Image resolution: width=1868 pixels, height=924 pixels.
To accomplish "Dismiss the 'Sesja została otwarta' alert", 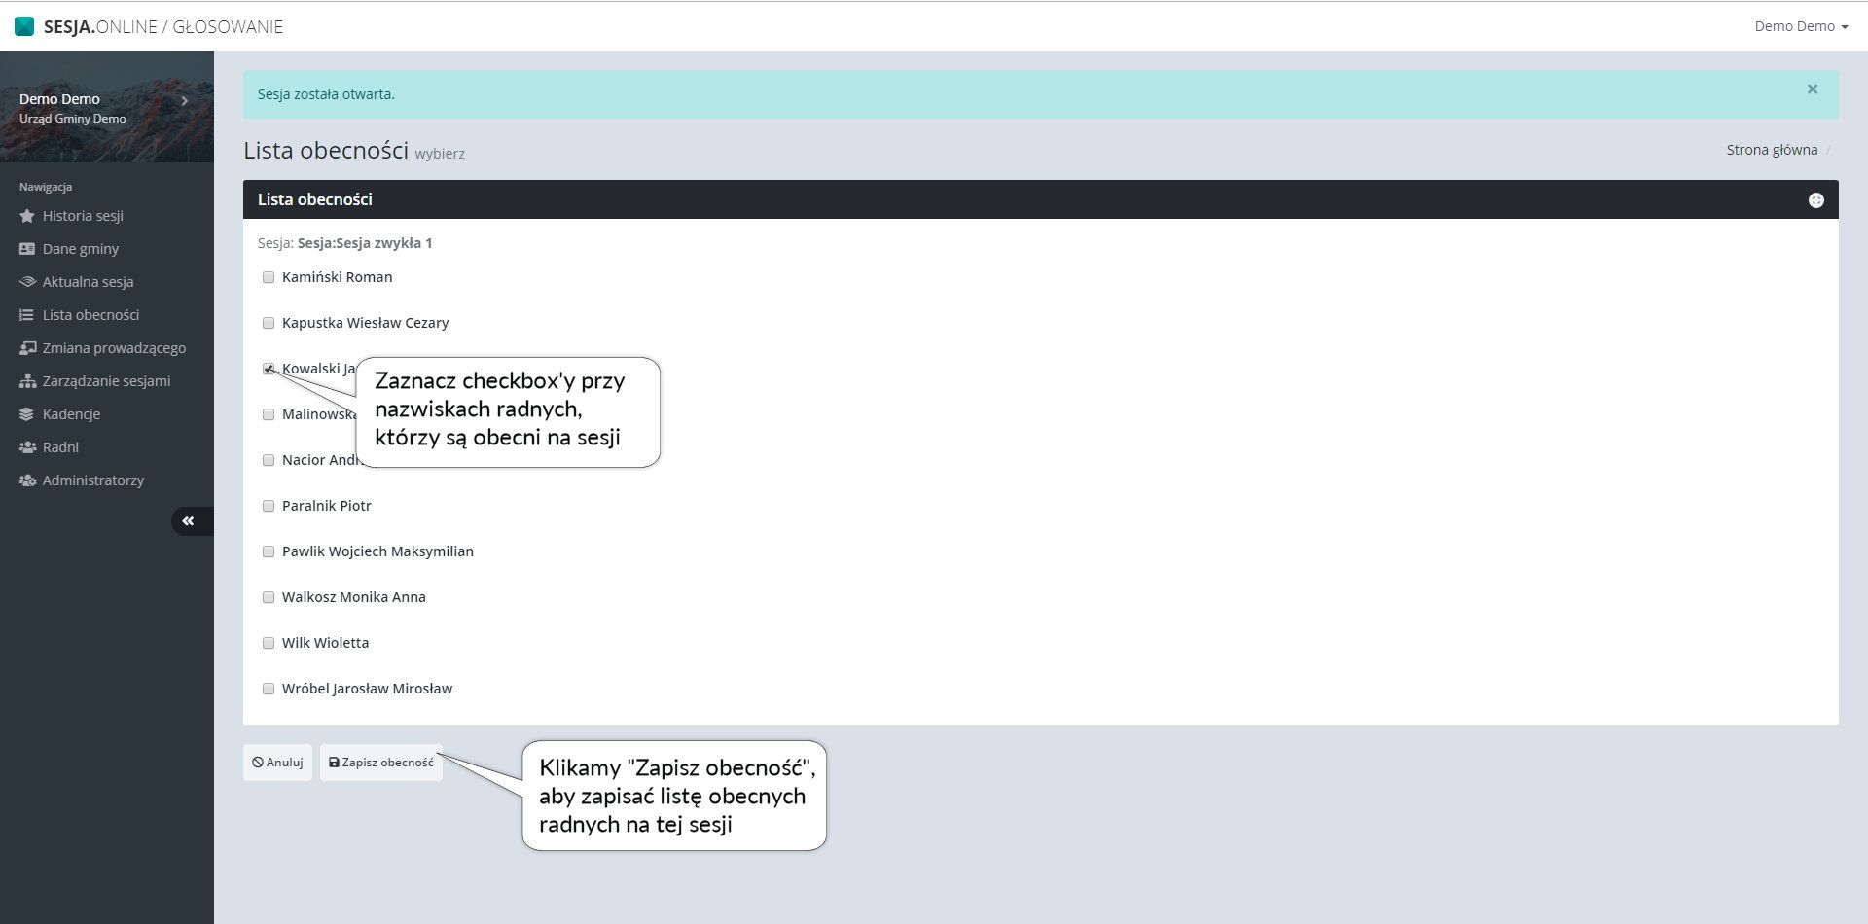I will pos(1812,89).
